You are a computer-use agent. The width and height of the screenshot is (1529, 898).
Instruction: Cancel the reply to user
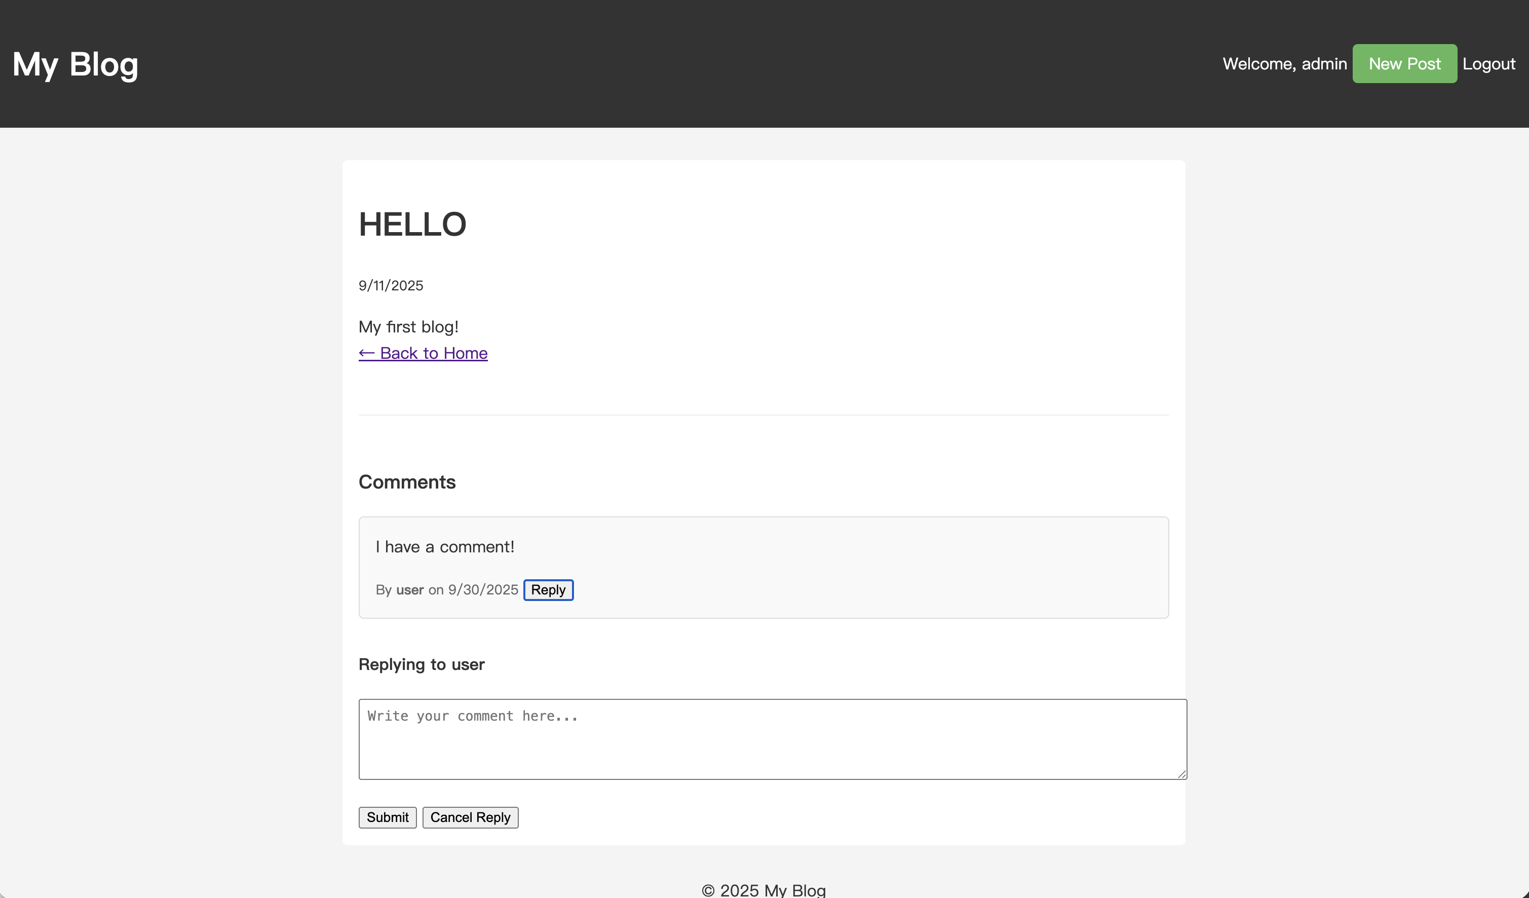pyautogui.click(x=470, y=817)
